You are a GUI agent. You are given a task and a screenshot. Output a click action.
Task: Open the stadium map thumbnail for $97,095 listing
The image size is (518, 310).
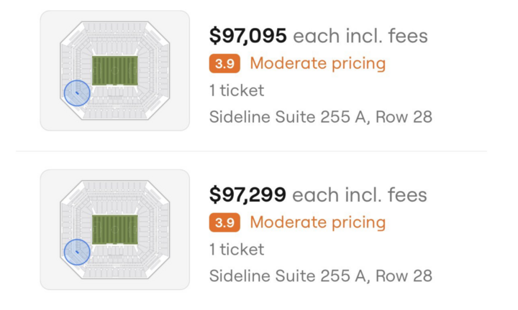pos(115,70)
